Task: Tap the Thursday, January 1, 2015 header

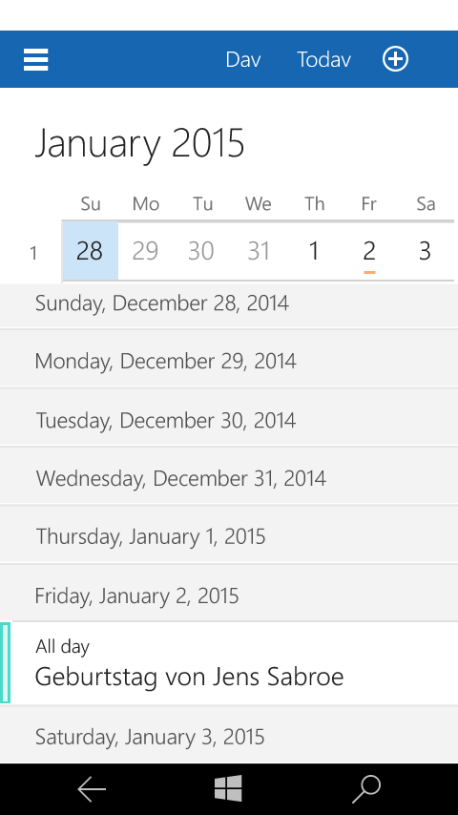Action: click(229, 534)
